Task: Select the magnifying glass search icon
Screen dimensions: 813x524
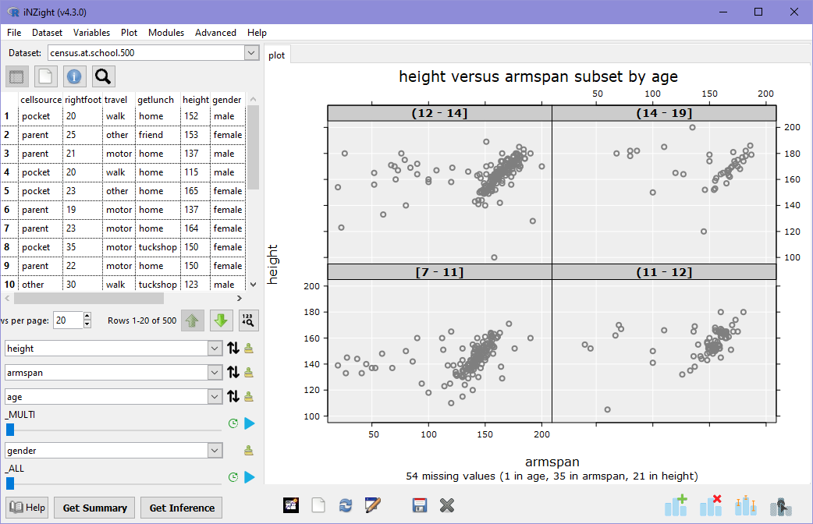Action: (102, 76)
